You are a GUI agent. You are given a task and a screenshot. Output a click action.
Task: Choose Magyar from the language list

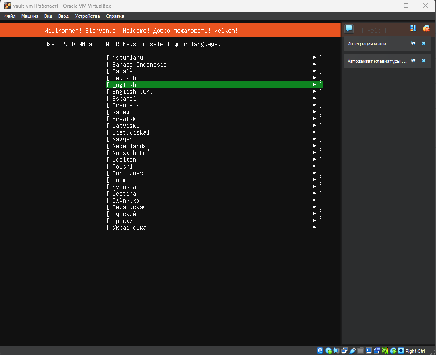click(x=214, y=139)
